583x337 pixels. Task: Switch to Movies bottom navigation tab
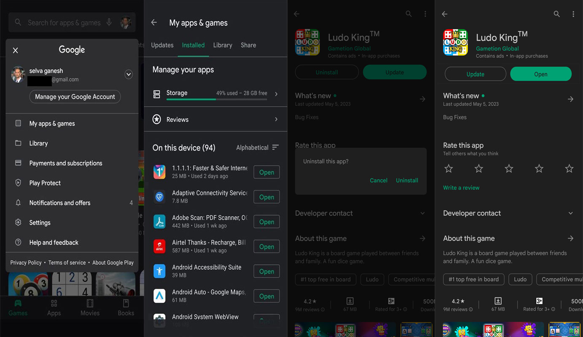pyautogui.click(x=90, y=308)
